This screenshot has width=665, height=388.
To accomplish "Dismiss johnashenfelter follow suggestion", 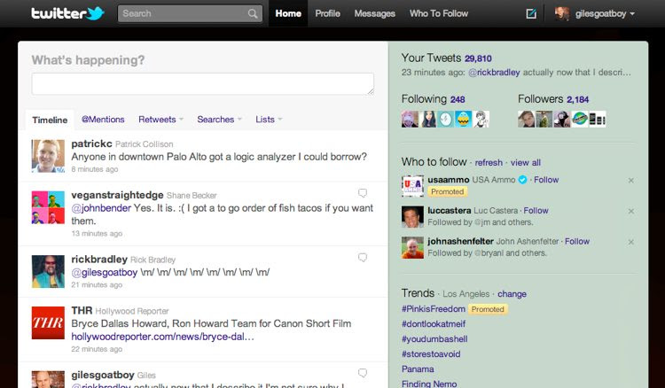I will pos(631,243).
